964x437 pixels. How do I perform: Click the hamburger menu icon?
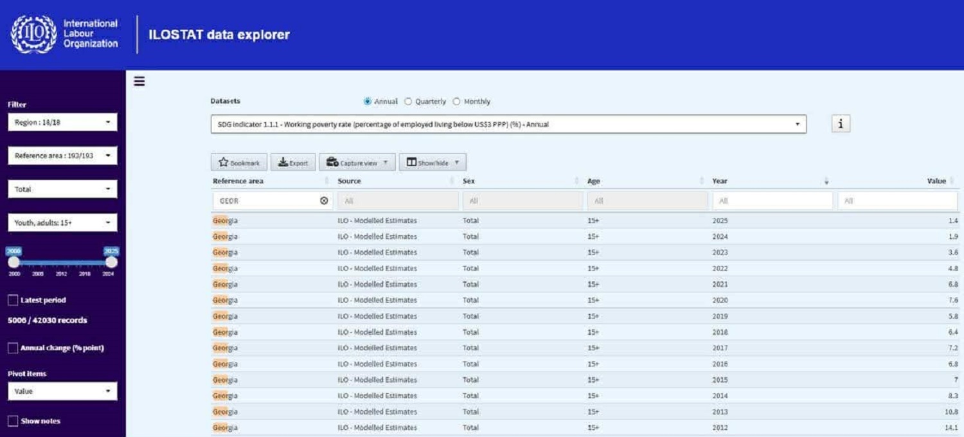tap(139, 81)
